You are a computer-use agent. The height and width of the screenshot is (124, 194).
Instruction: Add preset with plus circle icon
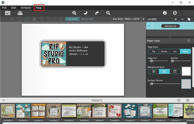coord(179,100)
